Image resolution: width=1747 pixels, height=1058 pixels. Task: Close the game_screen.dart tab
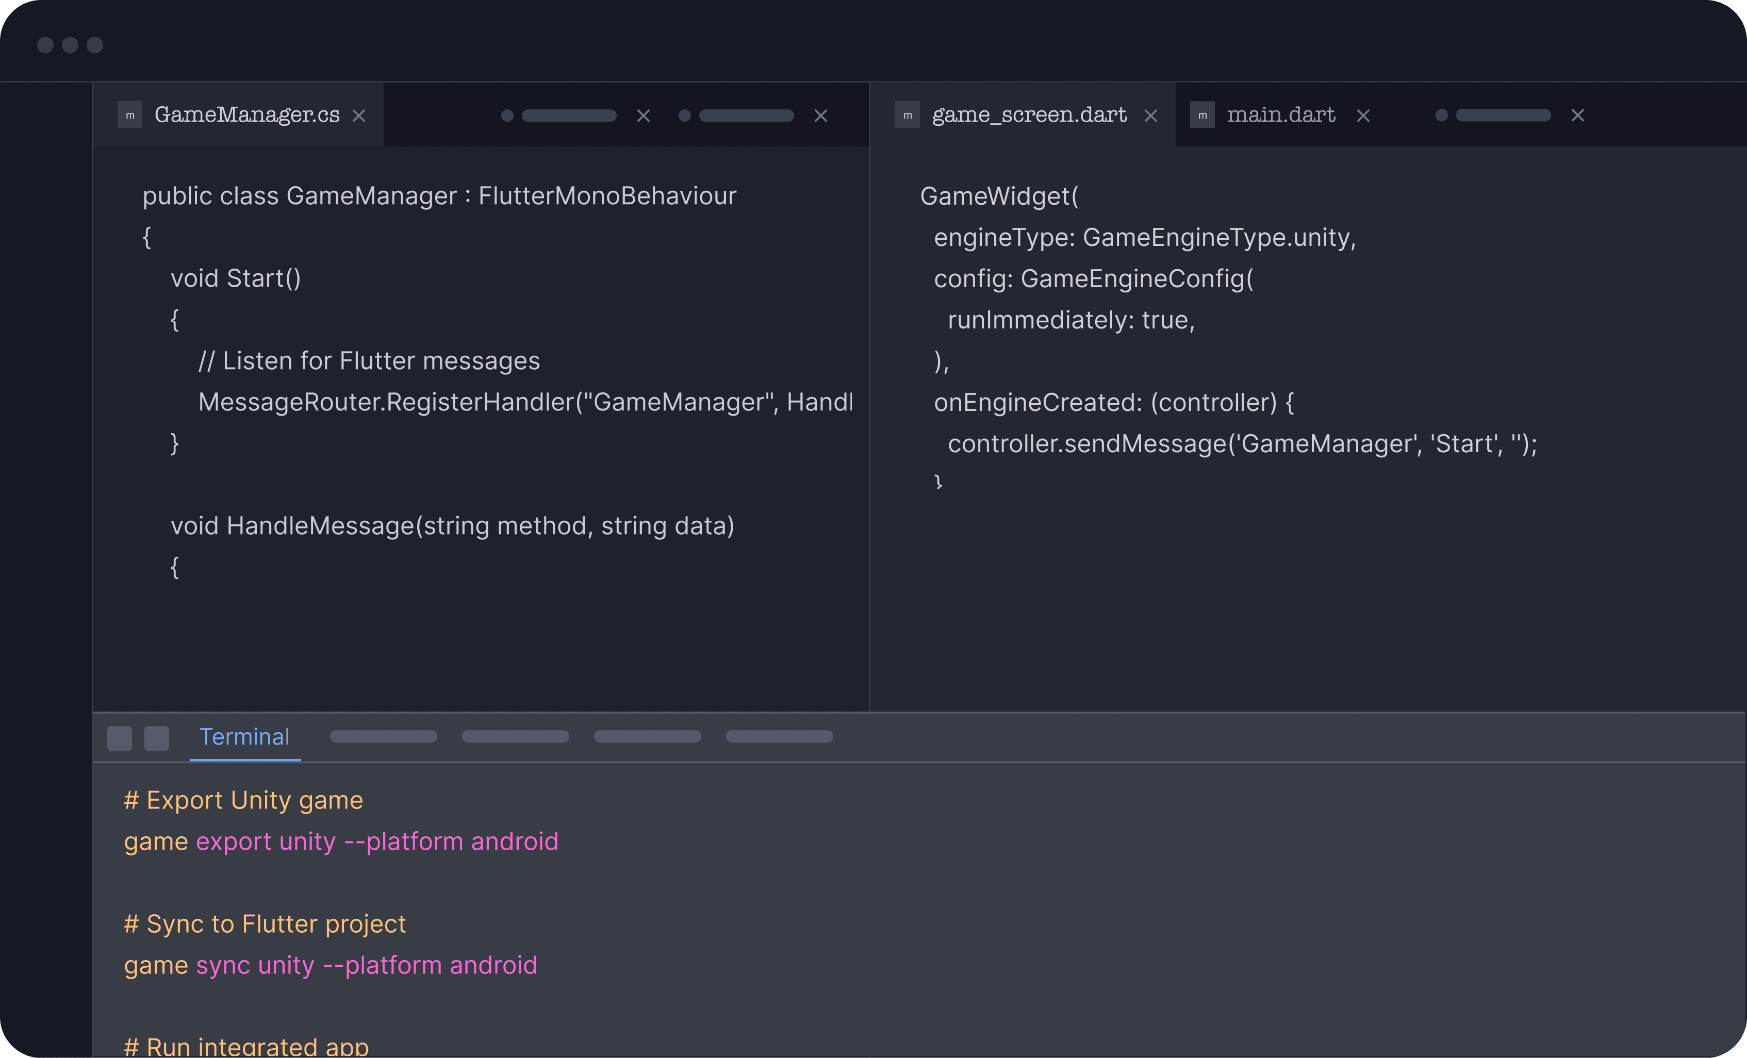[x=1151, y=115]
